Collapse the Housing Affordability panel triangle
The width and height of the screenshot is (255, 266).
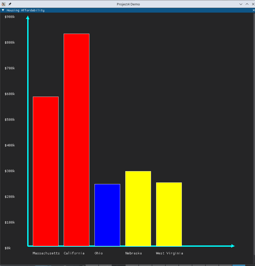click(3, 10)
